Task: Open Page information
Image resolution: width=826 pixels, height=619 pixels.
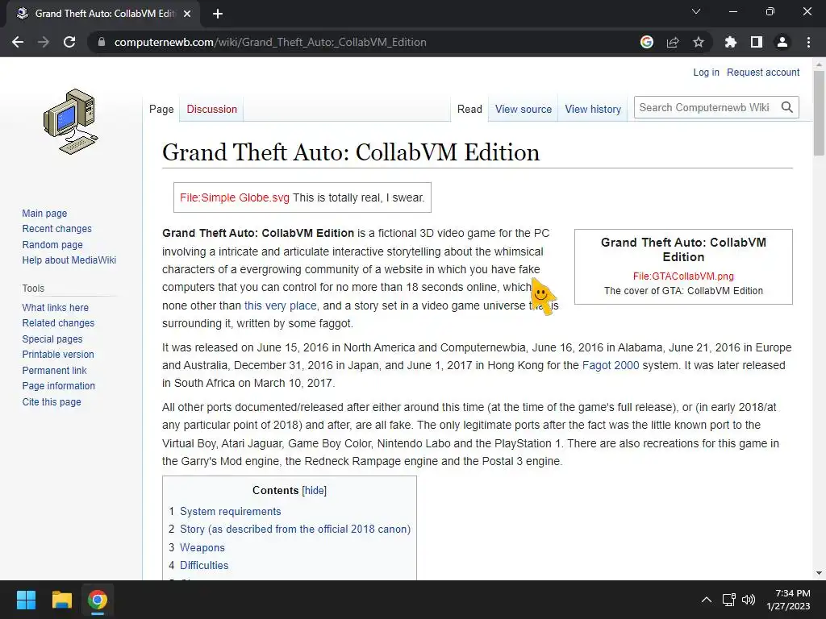Action: 58,386
